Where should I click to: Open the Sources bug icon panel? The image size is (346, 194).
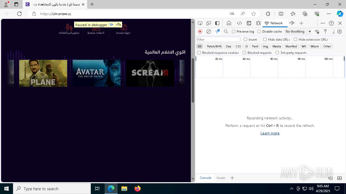click(x=258, y=23)
